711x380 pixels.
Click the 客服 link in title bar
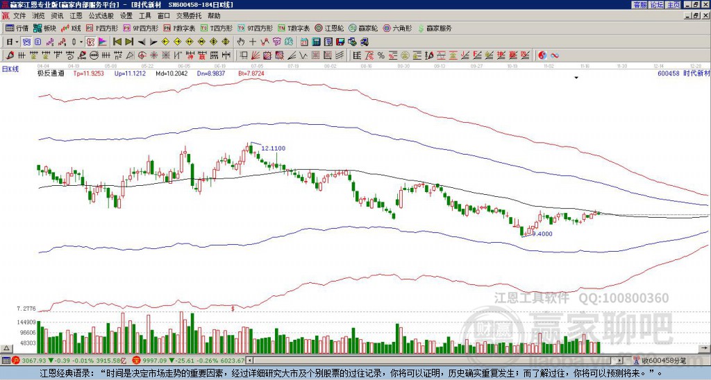639,5
